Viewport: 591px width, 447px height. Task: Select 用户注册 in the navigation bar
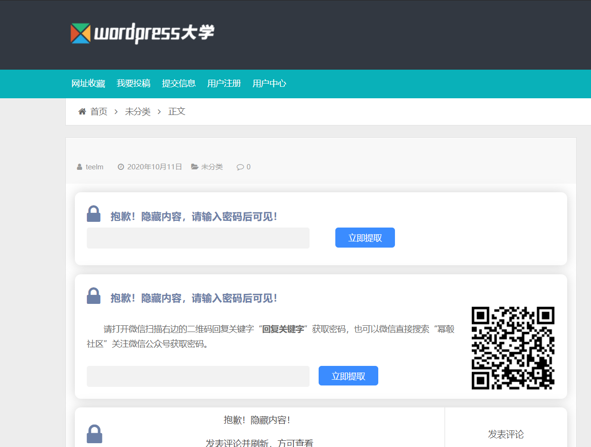224,83
